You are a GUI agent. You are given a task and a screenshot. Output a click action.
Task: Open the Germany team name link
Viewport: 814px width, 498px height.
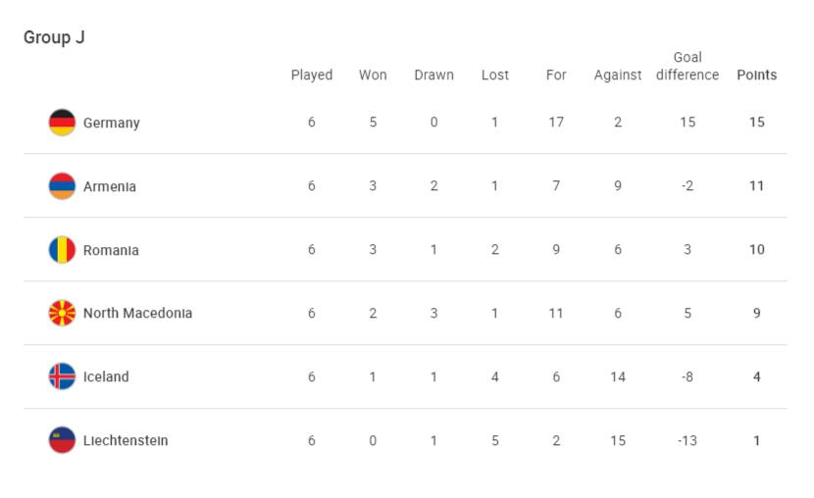click(112, 123)
